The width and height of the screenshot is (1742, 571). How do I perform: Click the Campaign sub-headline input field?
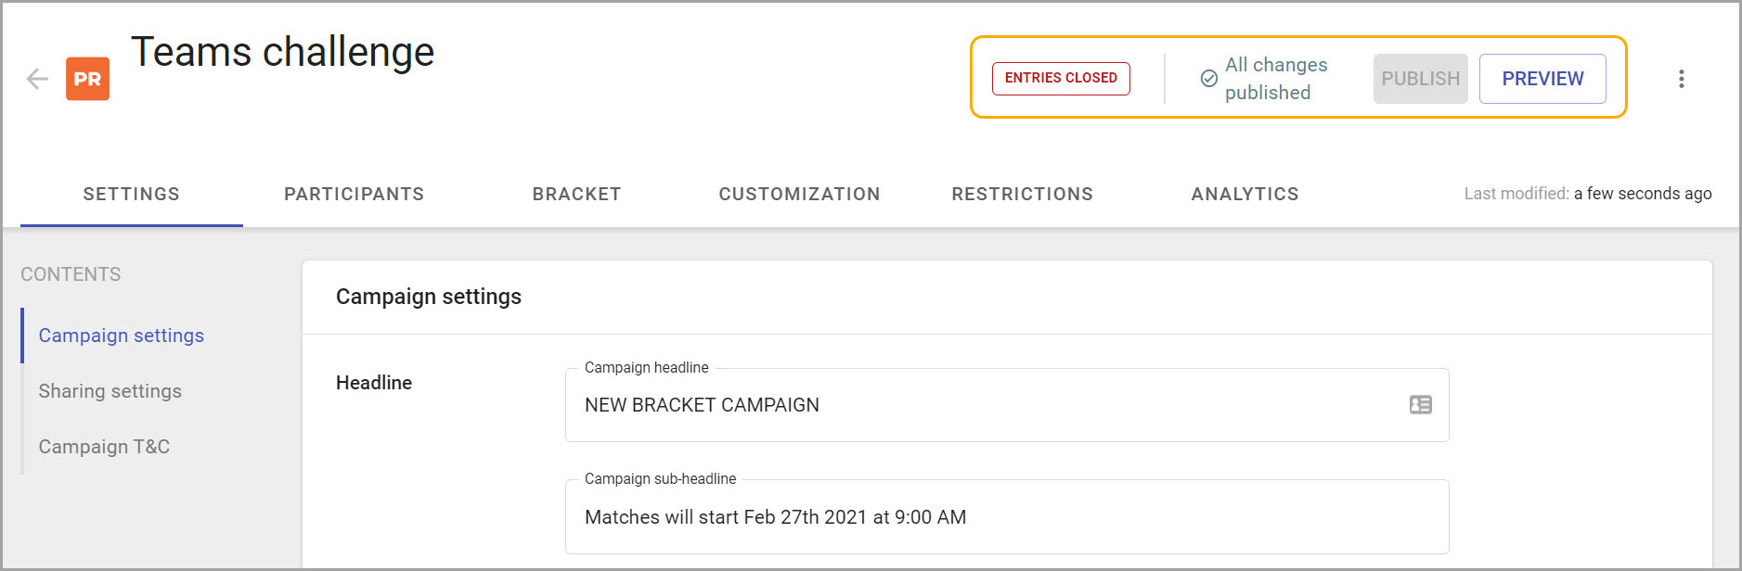[x=1007, y=516]
